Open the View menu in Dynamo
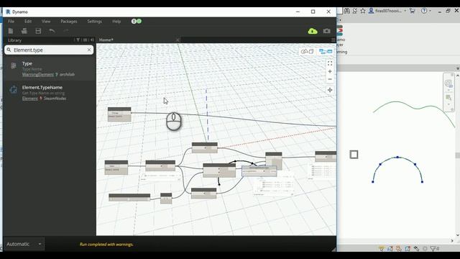This screenshot has width=460, height=259. (46, 21)
